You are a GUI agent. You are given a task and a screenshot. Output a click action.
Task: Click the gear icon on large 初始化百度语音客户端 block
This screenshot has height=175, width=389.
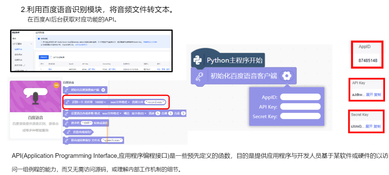tap(287, 76)
